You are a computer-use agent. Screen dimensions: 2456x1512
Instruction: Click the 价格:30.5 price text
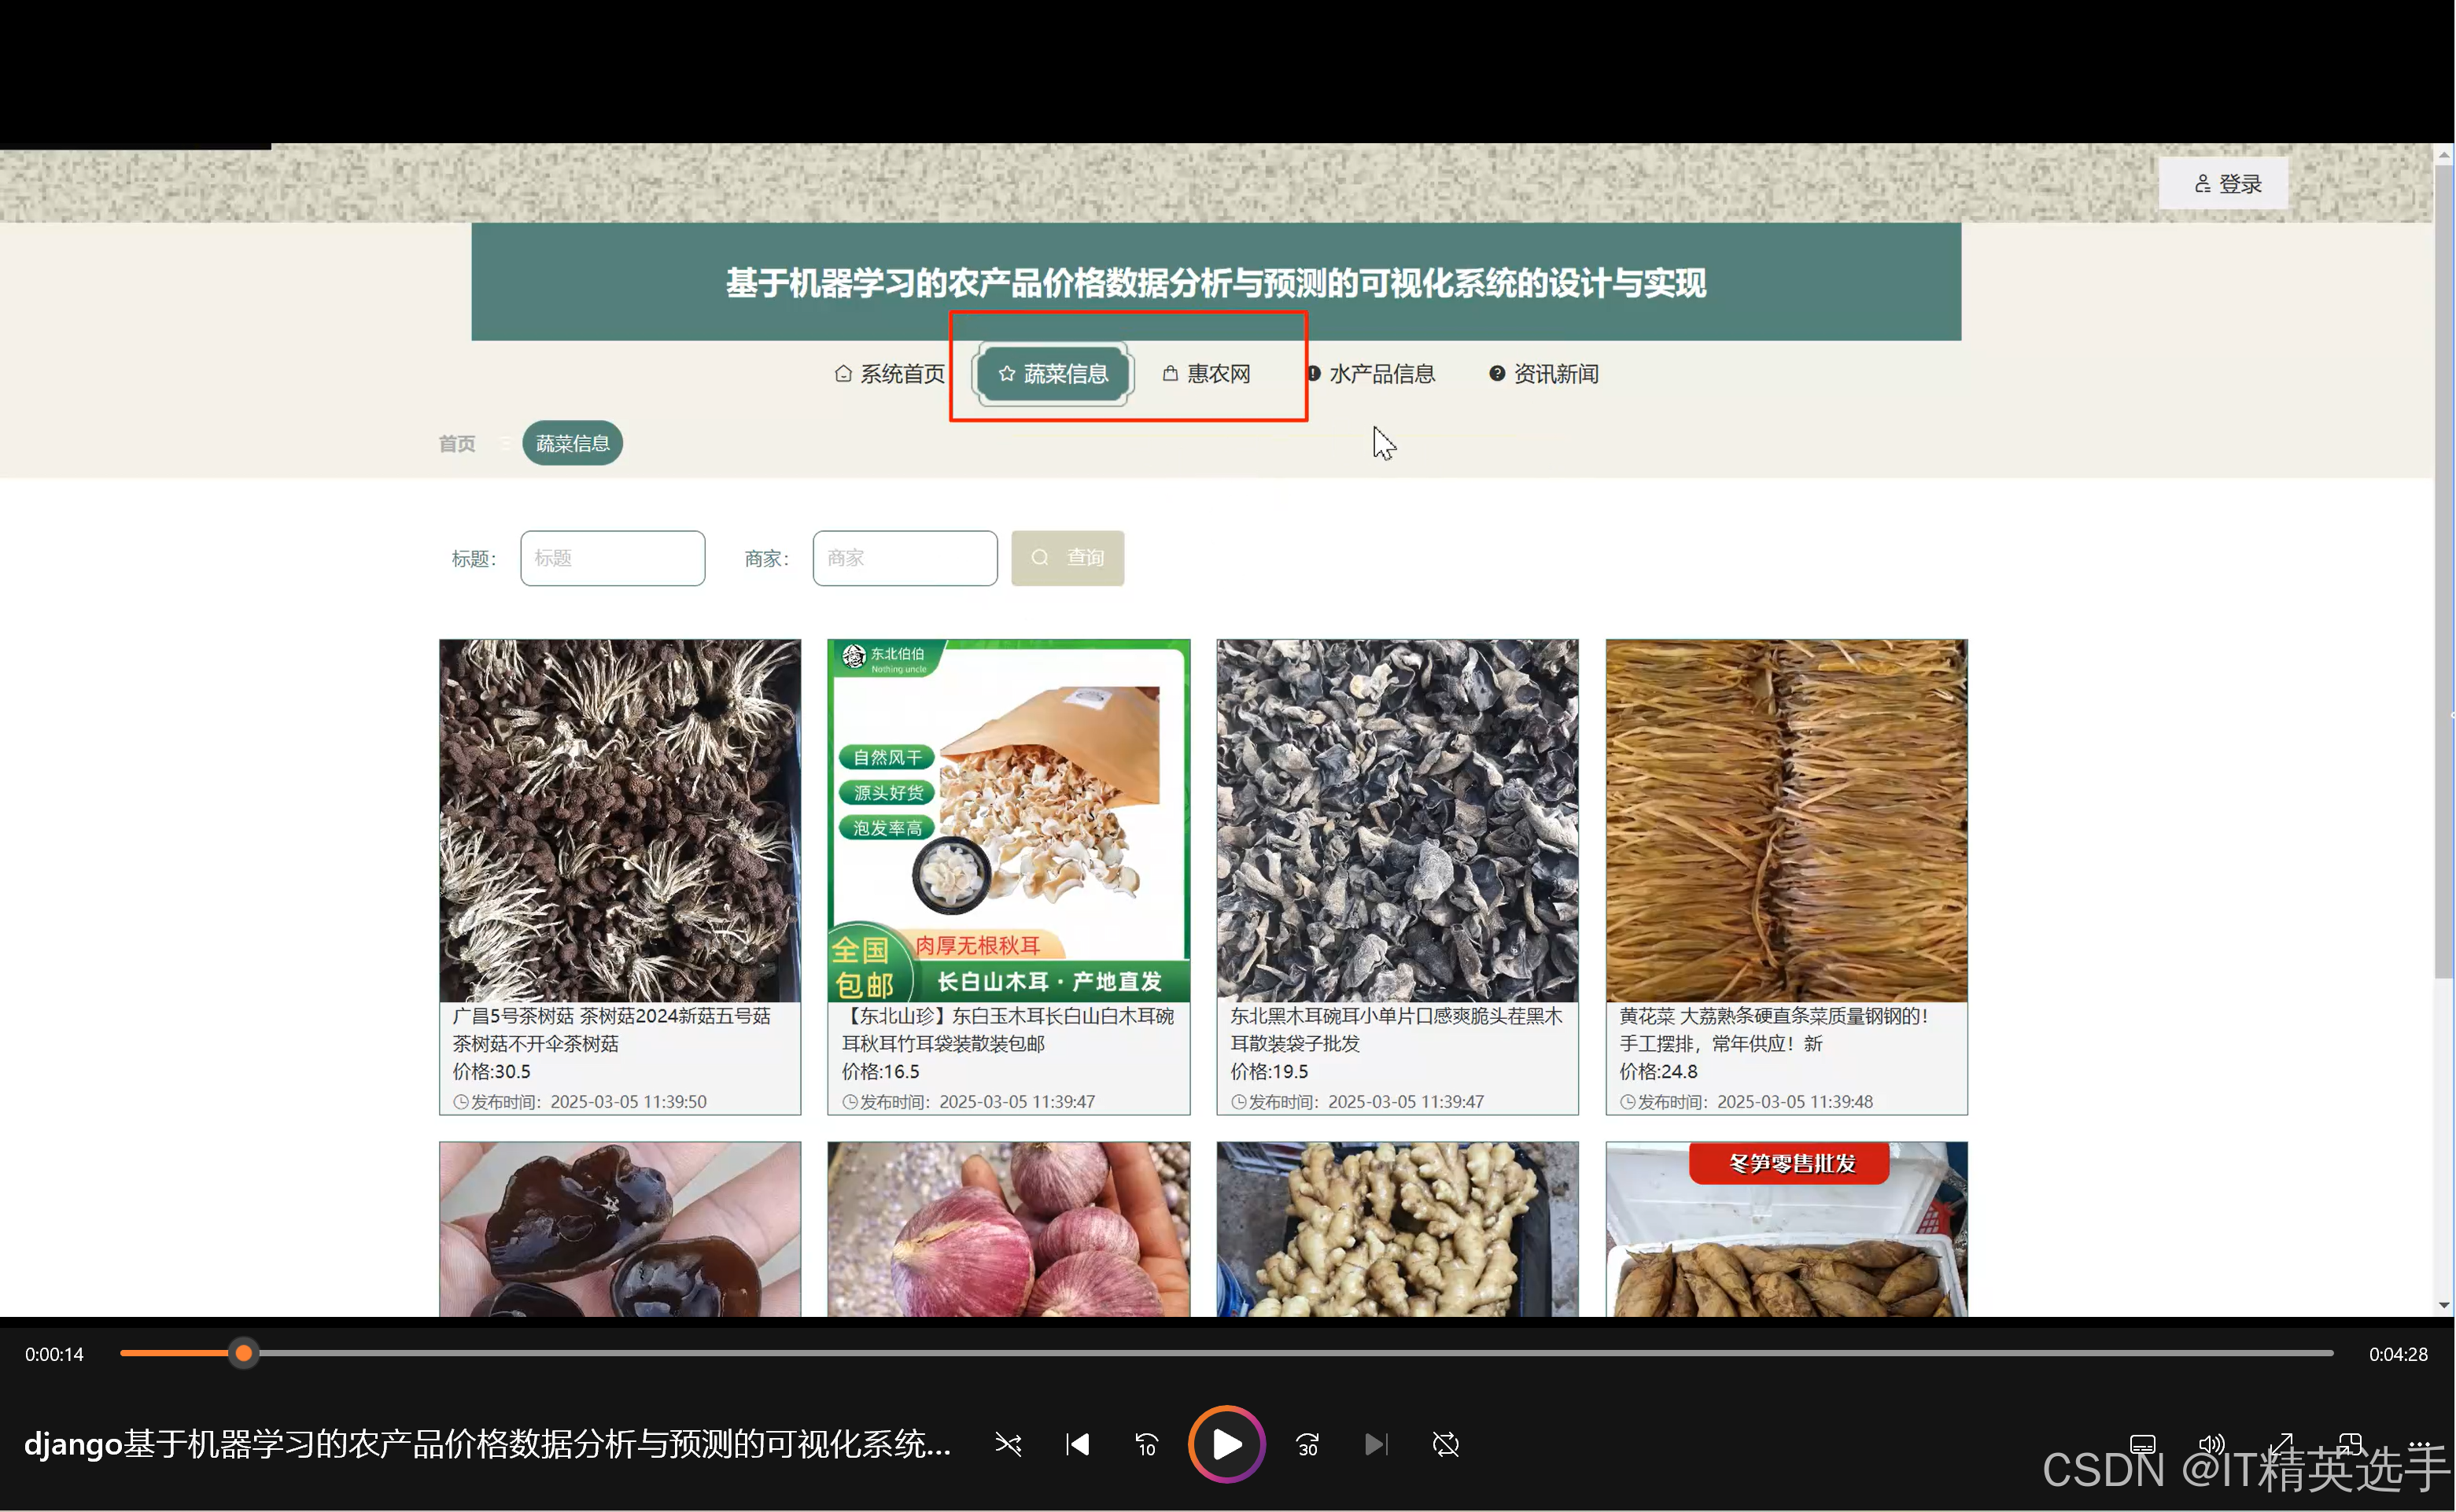pos(491,1071)
